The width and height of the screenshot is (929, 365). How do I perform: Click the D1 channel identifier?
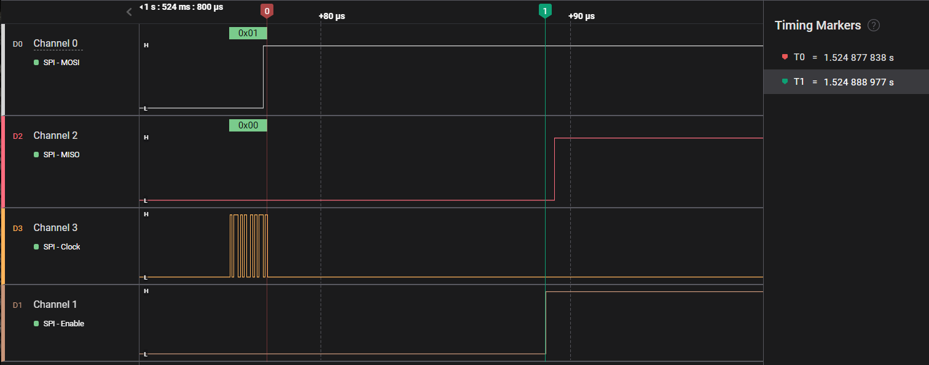18,305
